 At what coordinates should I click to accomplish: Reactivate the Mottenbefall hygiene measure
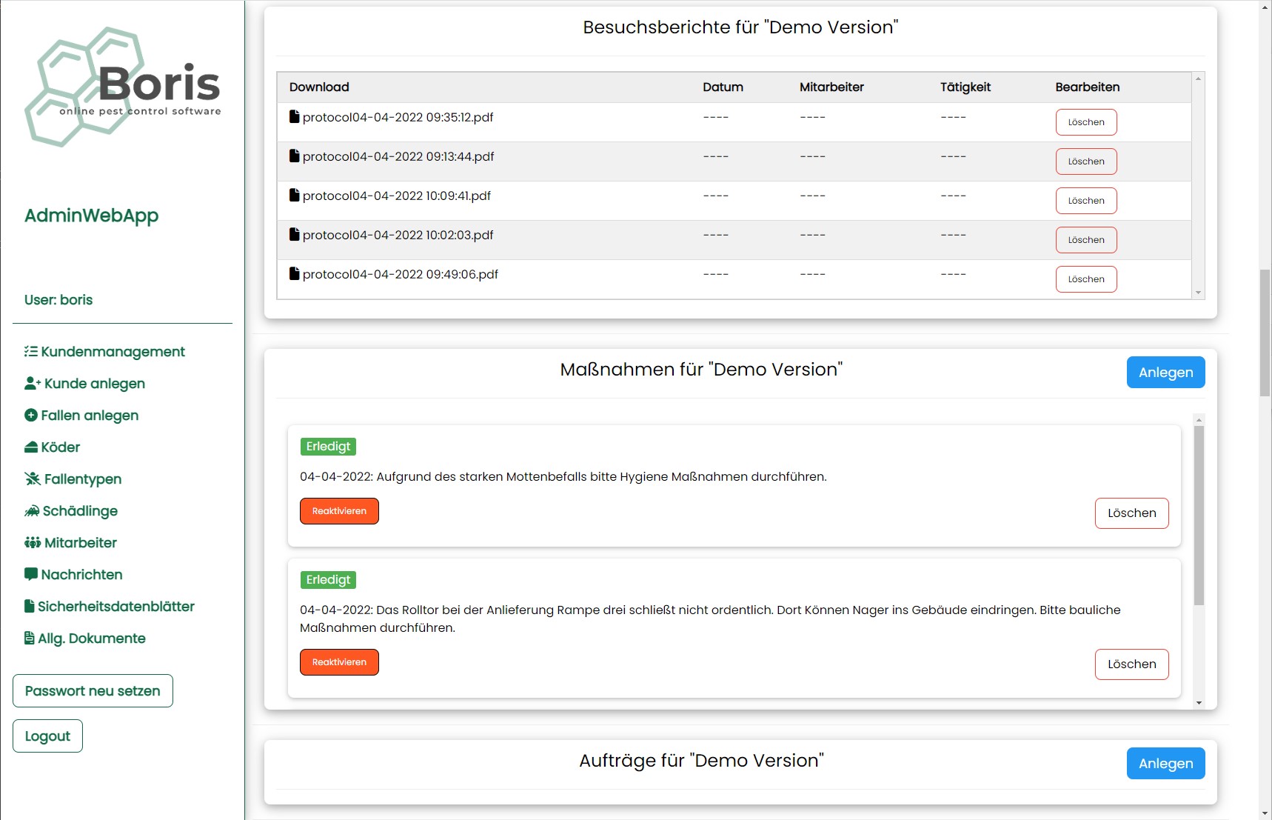click(x=339, y=511)
